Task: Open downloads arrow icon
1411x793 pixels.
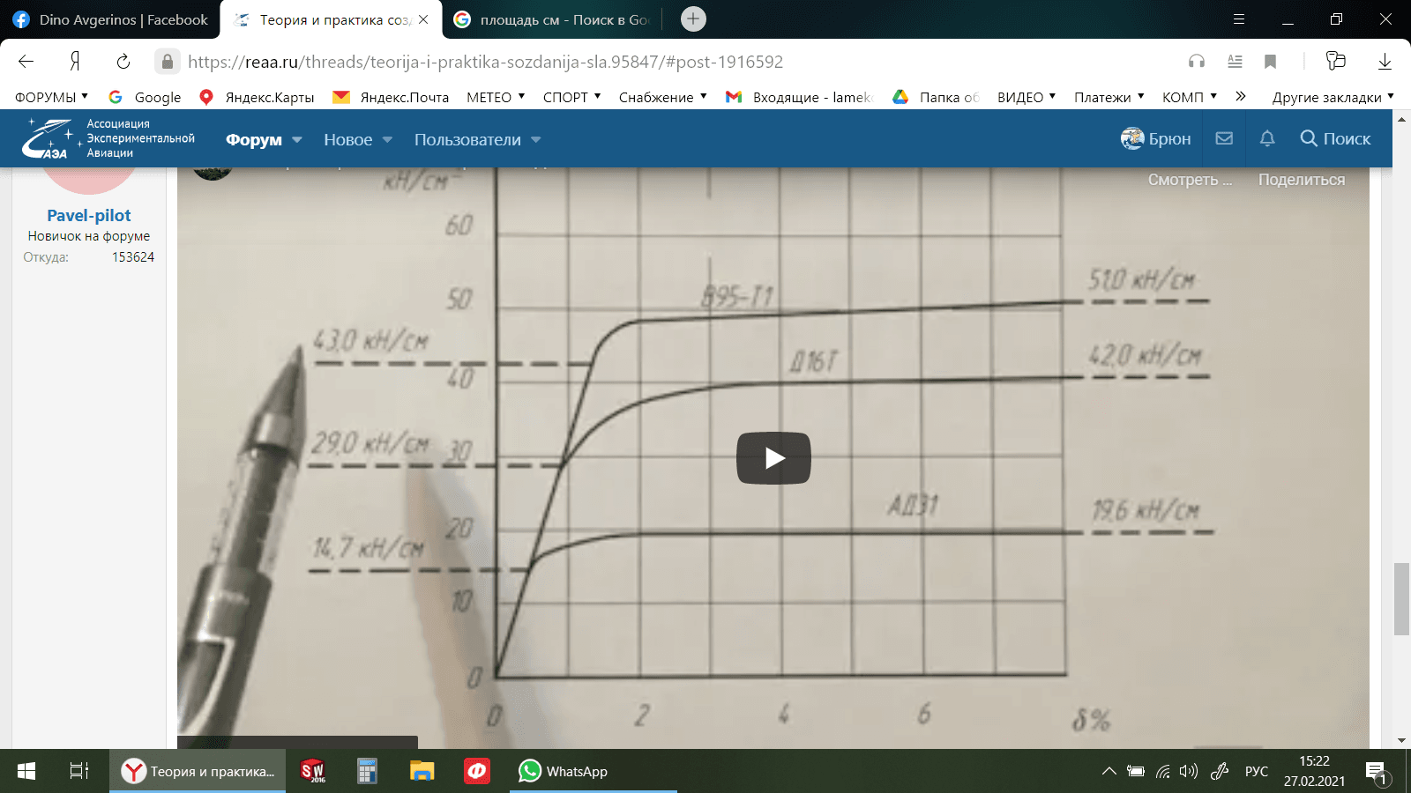Action: point(1385,62)
